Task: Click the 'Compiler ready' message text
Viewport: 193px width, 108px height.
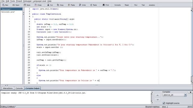Action: 43,93
